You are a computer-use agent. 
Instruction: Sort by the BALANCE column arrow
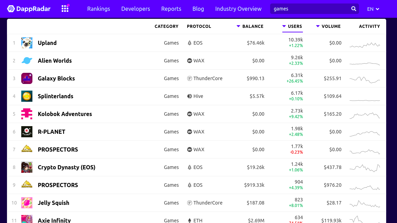(238, 26)
